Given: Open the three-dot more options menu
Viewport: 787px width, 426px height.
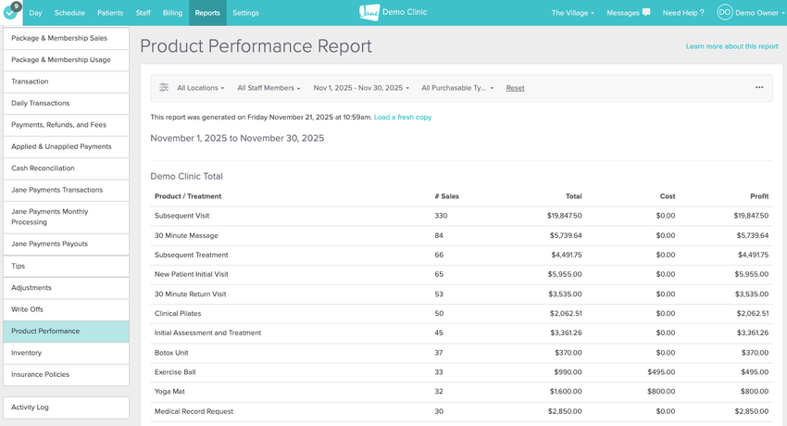Looking at the screenshot, I should (x=759, y=88).
